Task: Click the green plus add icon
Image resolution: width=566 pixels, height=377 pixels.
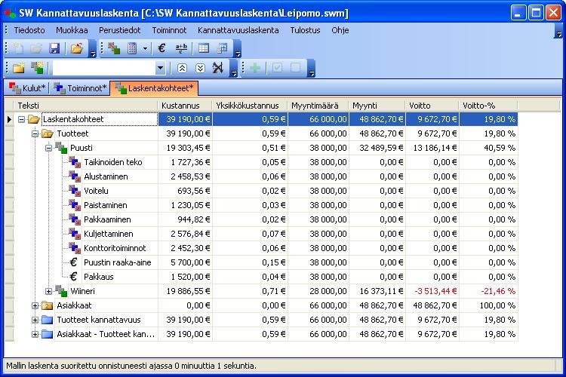Action: coord(255,68)
